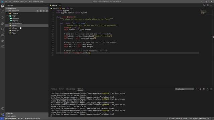214x120 pixels.
Task: Open Explorer panel more actions ellipsis
Action: pyautogui.click(x=45, y=5)
